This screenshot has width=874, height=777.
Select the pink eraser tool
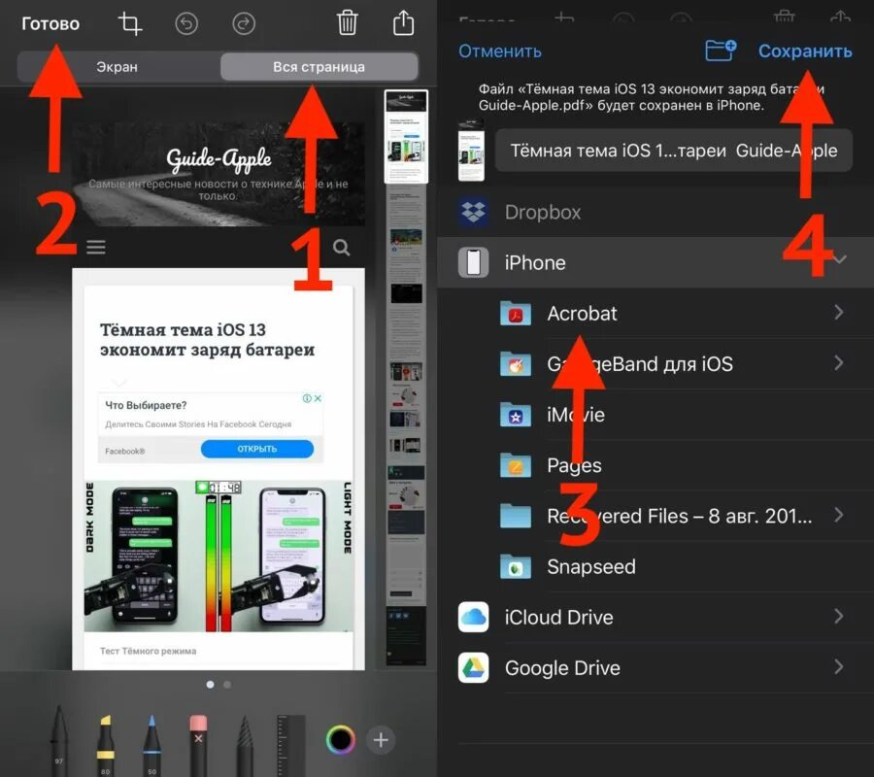(x=198, y=744)
